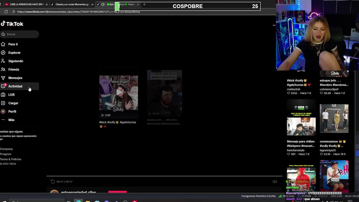Screen dimensions: 359x202
Task: Open the Edge browser taskbar icon
Action: tap(79, 201)
